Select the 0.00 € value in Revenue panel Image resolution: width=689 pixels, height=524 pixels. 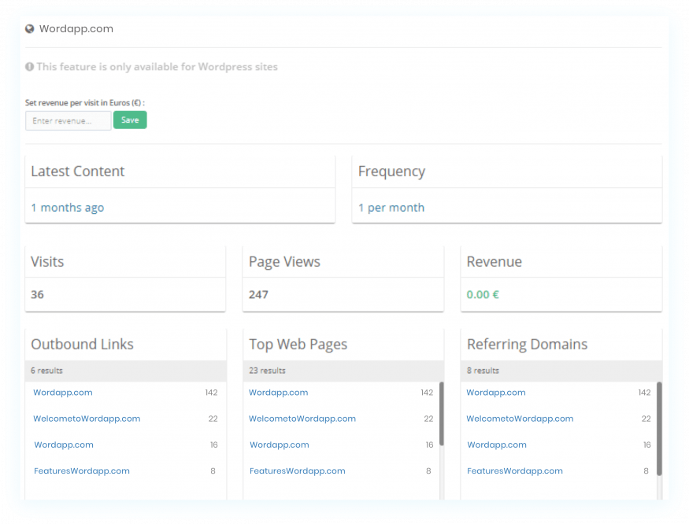[x=483, y=294]
